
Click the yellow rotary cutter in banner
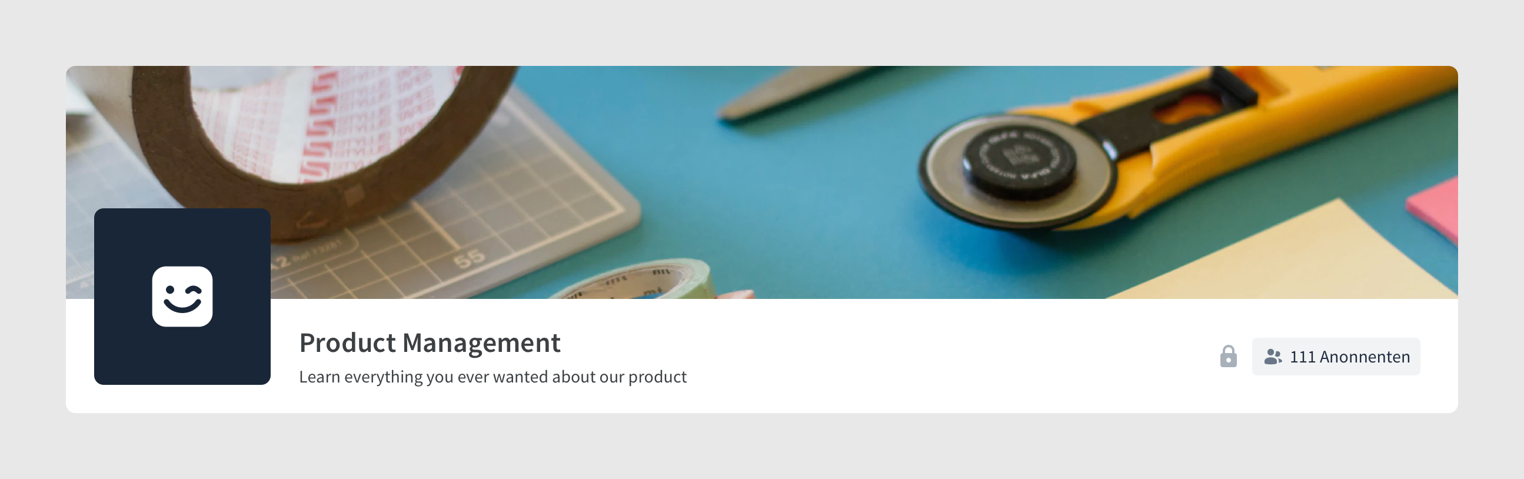pos(1183,148)
